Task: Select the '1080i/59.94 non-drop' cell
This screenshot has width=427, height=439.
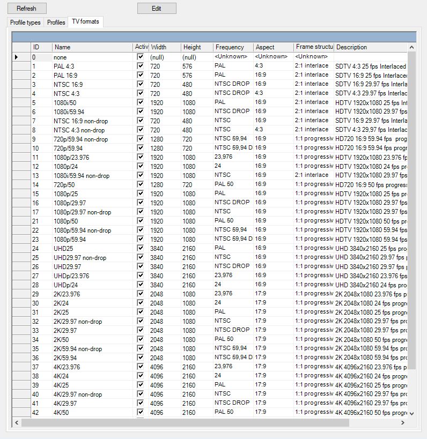Action: click(x=92, y=175)
